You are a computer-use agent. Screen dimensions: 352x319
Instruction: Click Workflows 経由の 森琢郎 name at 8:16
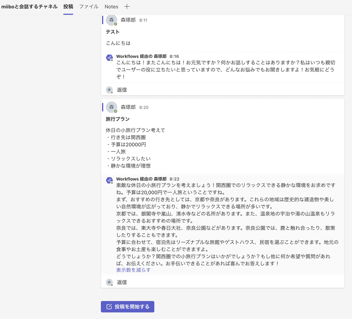click(141, 56)
